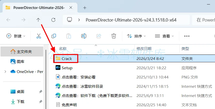Image resolution: width=215 pixels, height=109 pixels.
Task: Go forward with the right arrow
Action: point(23,20)
